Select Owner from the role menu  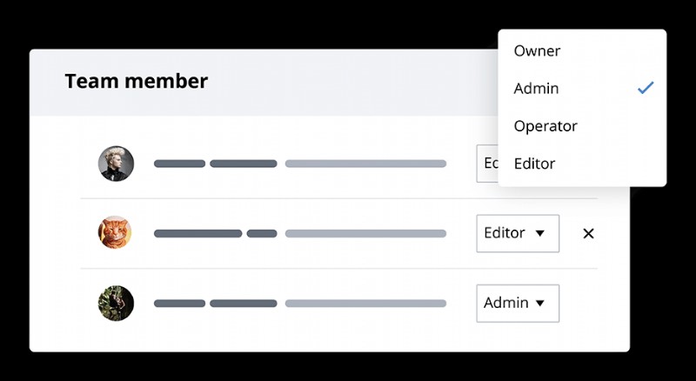point(537,50)
